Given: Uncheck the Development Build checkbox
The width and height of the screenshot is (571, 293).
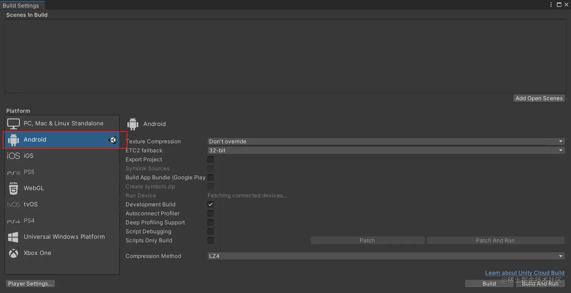Looking at the screenshot, I should pyautogui.click(x=211, y=204).
